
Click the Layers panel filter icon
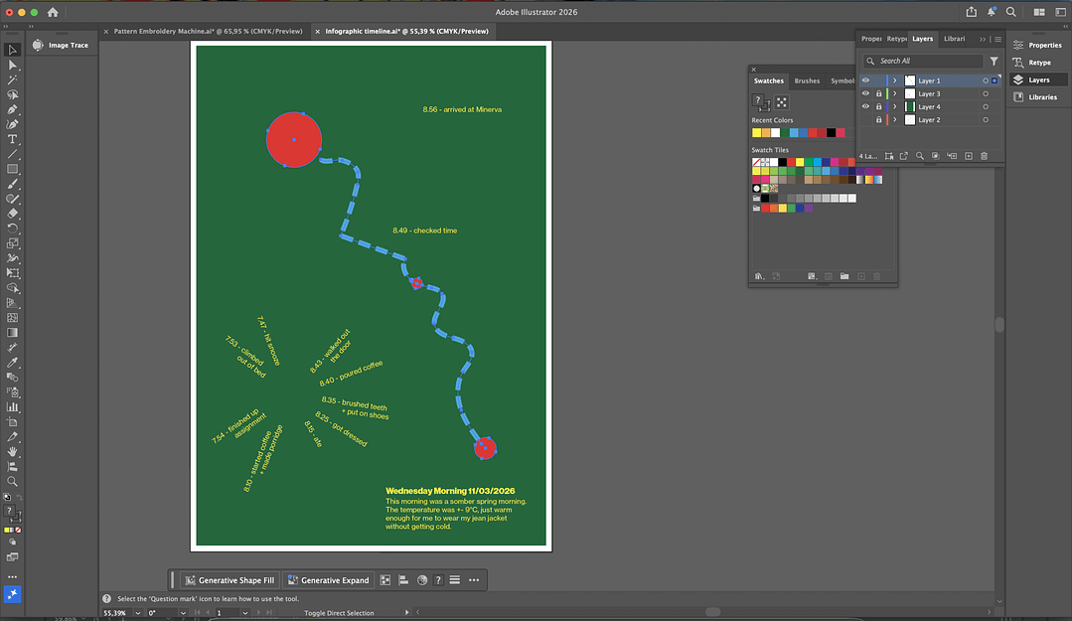[x=994, y=61]
